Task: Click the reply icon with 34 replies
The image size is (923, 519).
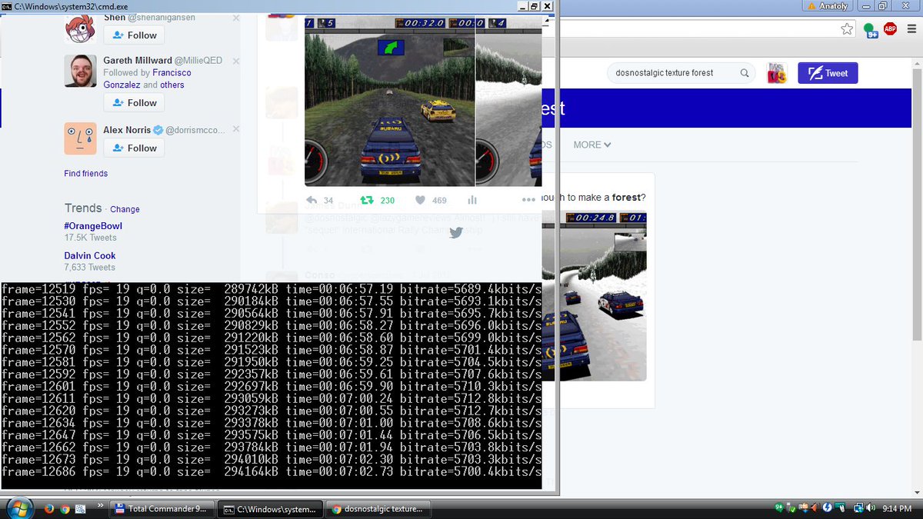Action: click(312, 200)
